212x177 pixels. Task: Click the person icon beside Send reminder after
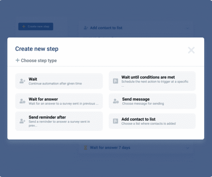point(22,121)
